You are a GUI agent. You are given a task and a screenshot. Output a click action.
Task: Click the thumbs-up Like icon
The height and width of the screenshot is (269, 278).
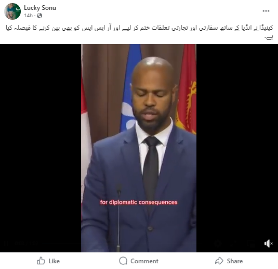pos(41,261)
